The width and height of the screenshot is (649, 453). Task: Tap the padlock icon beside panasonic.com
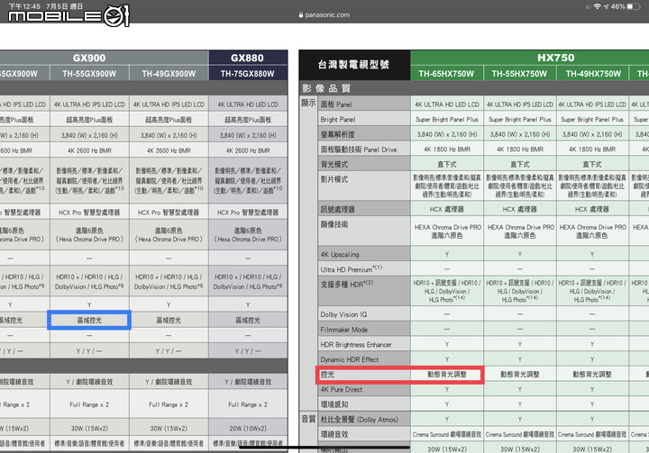301,15
